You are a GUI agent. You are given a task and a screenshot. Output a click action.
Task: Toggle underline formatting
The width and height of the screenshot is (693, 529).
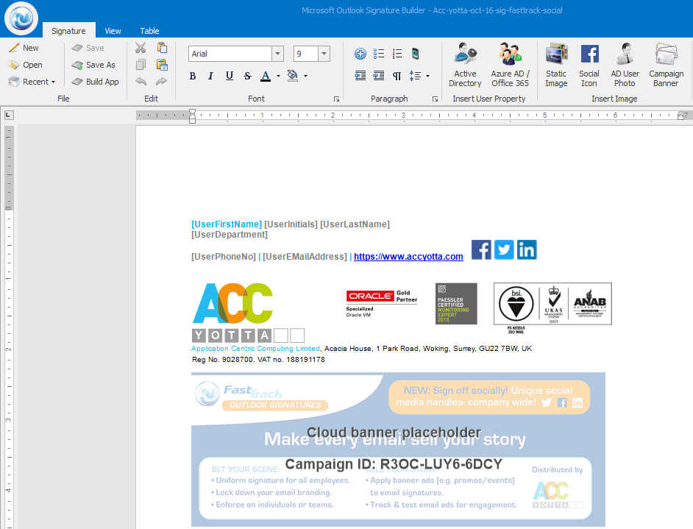229,76
